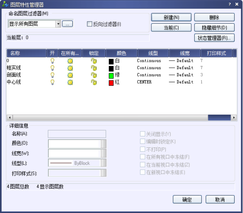Screen dimensions: 243x213
Task: Select the layer named 剖面线
Action: coord(14,75)
